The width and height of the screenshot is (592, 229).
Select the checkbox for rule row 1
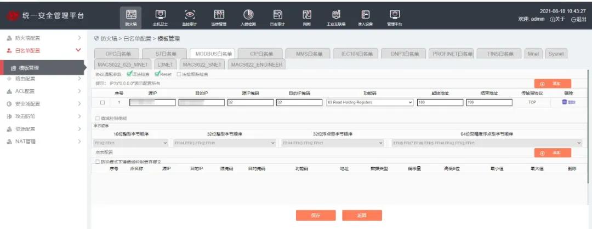click(103, 102)
